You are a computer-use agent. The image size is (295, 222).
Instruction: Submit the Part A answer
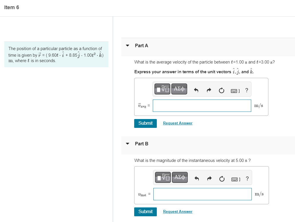click(x=145, y=123)
